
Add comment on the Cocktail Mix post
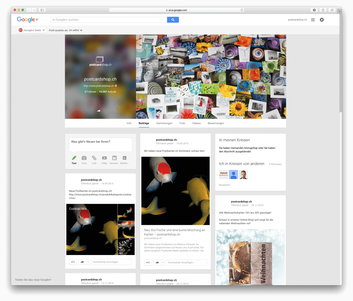click(x=112, y=262)
